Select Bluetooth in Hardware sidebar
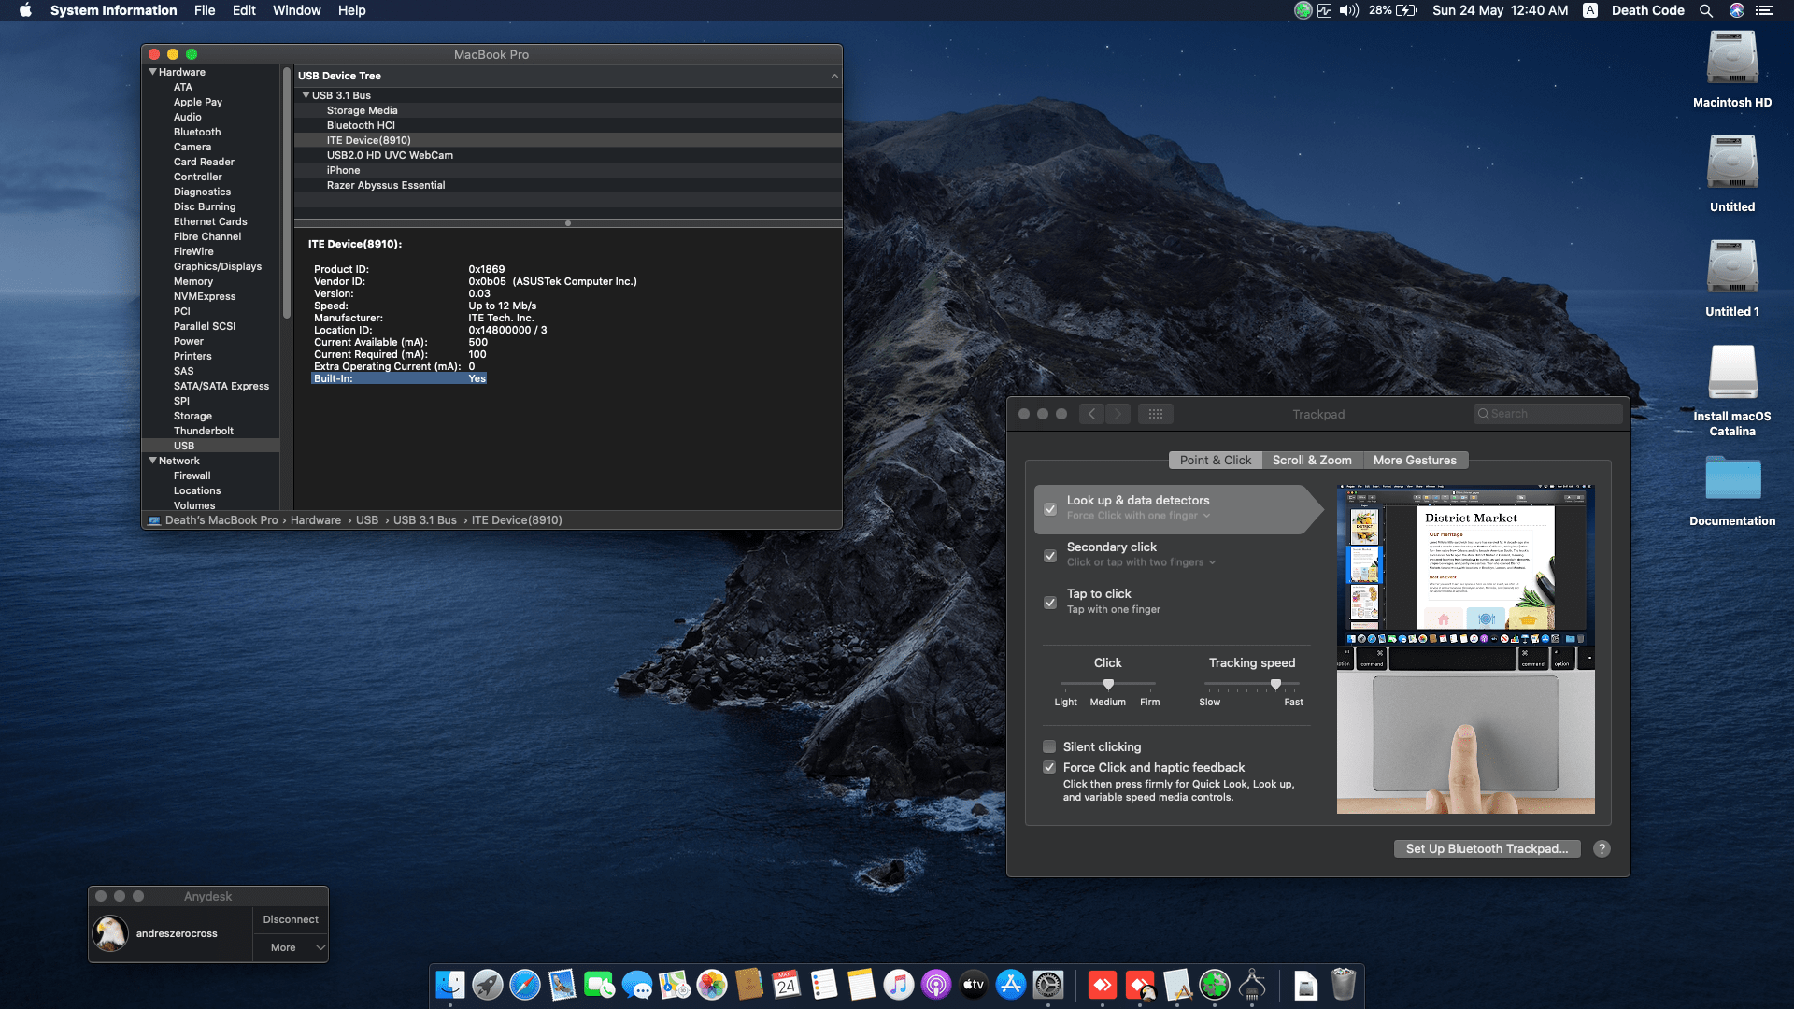The height and width of the screenshot is (1009, 1794). click(x=197, y=132)
